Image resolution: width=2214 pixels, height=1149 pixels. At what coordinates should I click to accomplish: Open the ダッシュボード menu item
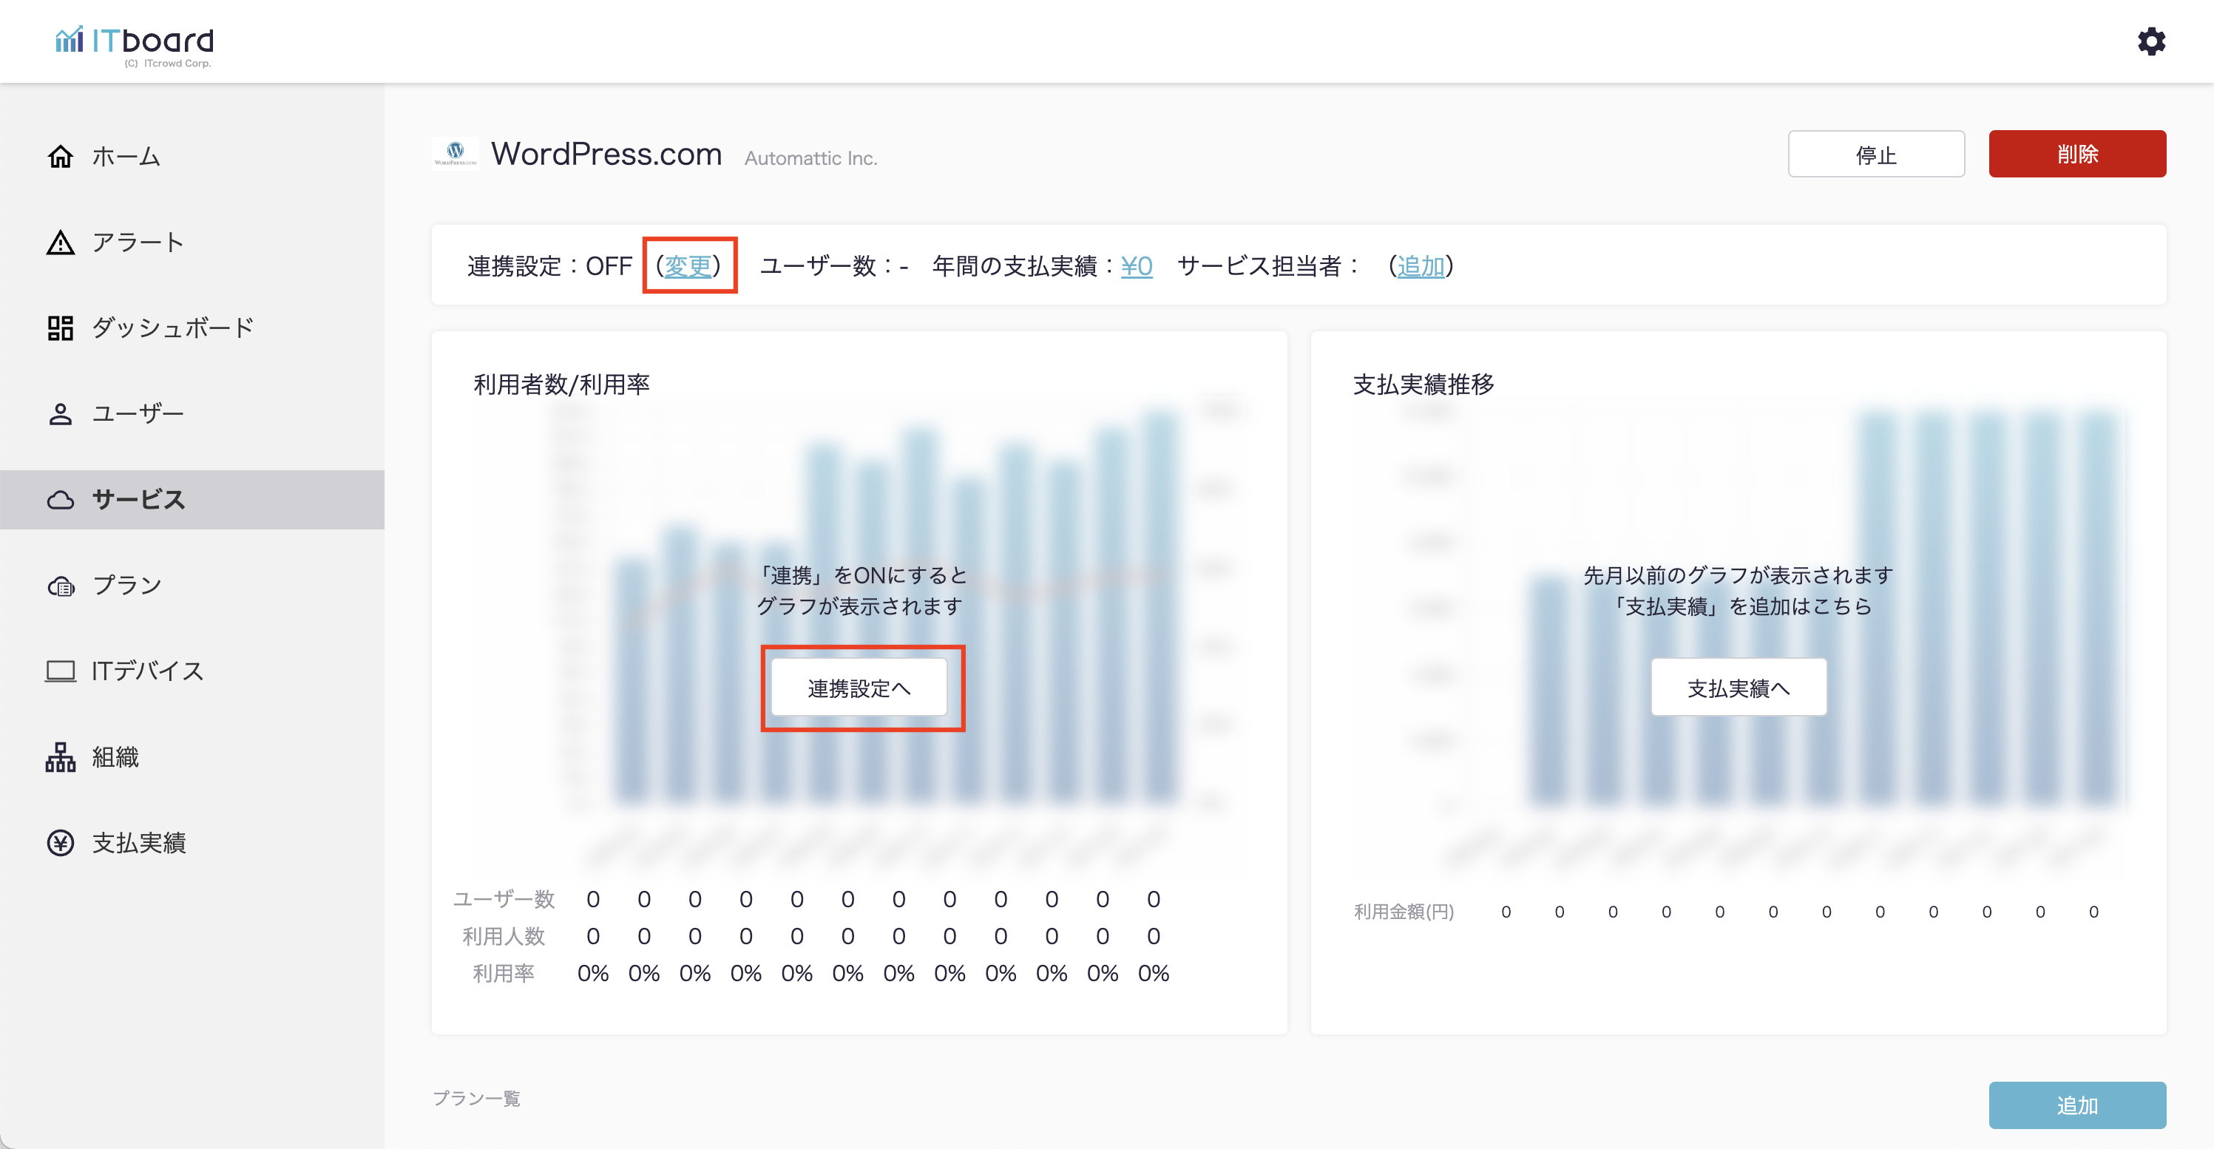click(173, 328)
